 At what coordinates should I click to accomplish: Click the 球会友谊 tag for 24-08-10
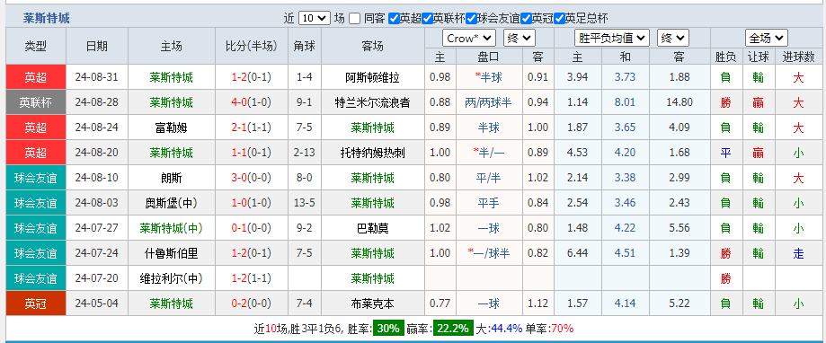36,179
